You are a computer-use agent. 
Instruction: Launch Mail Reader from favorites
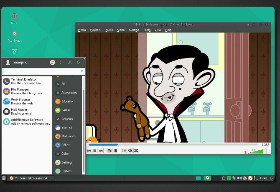[27, 111]
